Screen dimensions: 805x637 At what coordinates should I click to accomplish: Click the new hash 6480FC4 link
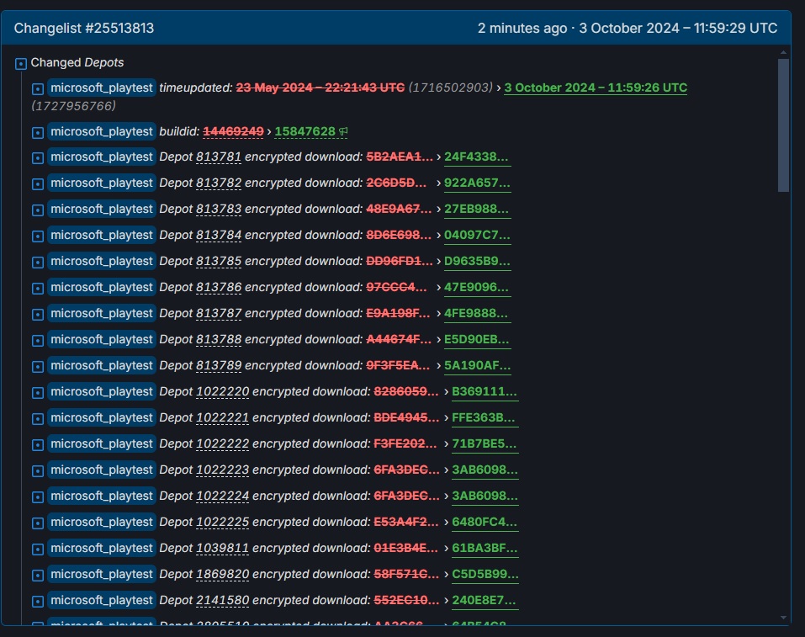485,522
